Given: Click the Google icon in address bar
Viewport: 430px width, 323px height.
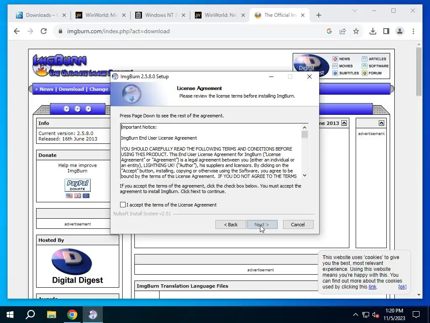Looking at the screenshot, I should pos(329,31).
